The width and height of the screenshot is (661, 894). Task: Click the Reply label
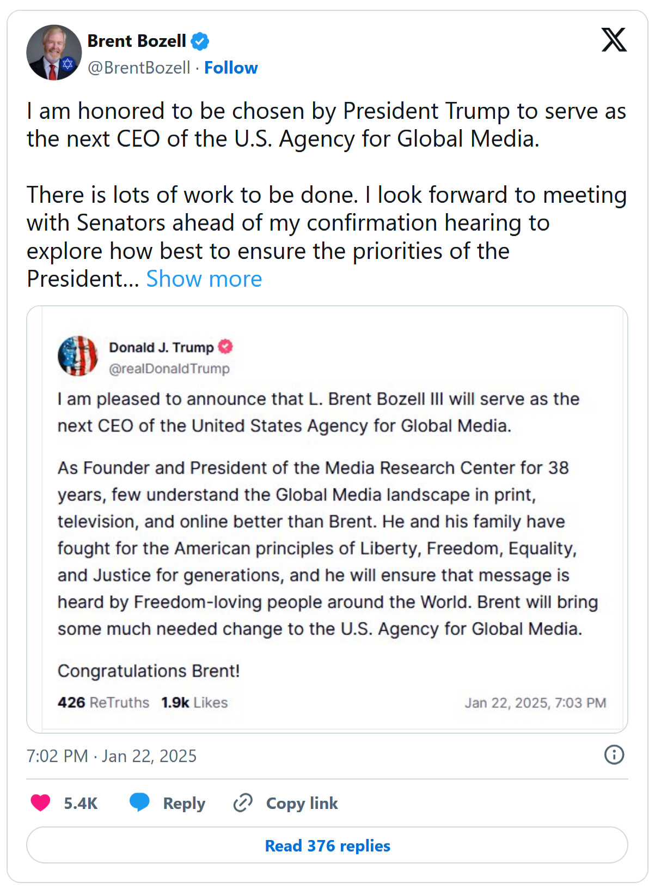pos(184,804)
